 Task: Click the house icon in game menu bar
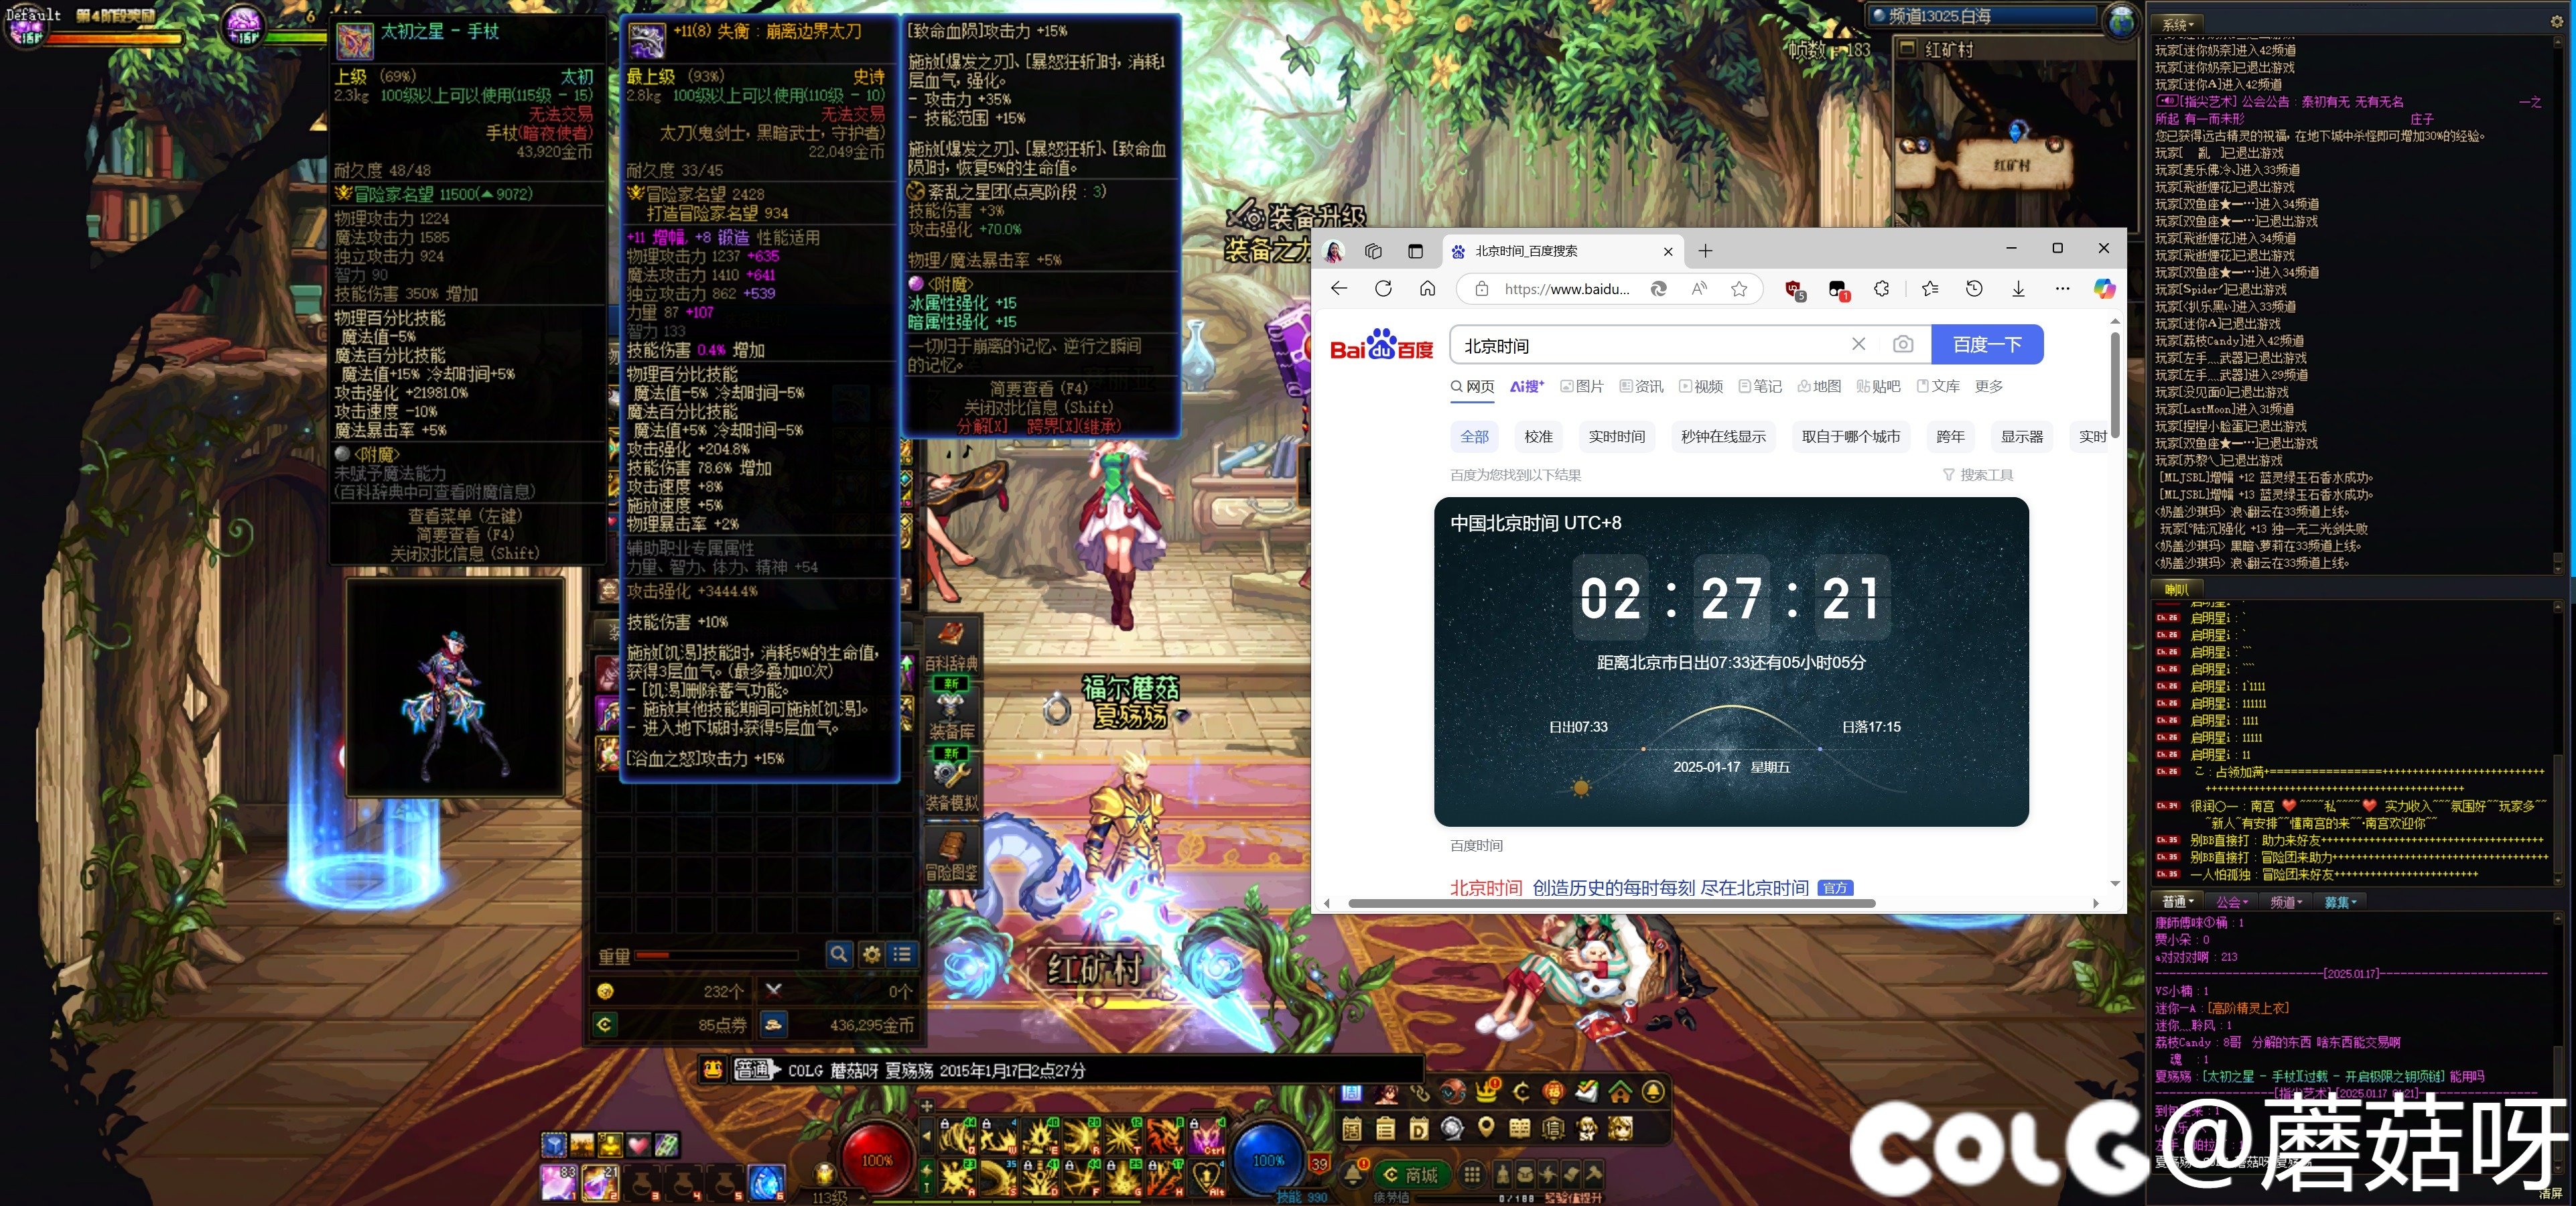[x=1620, y=1092]
